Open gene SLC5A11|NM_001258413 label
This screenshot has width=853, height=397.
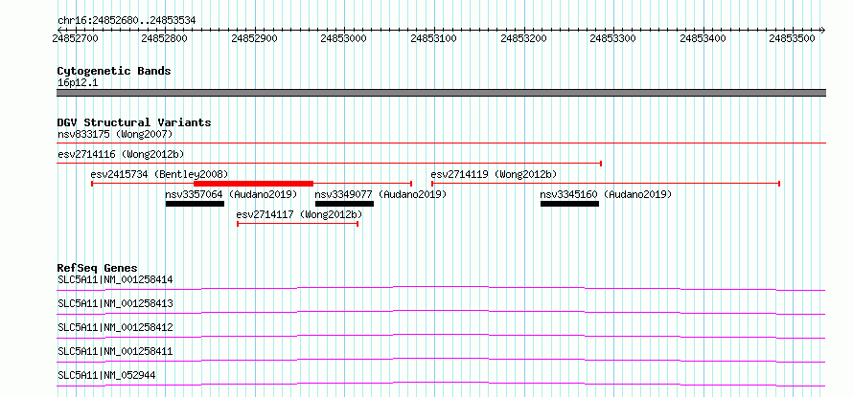115,303
